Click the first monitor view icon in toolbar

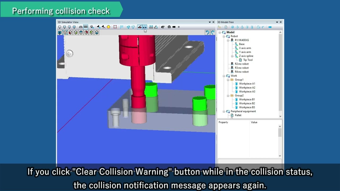[59, 27]
